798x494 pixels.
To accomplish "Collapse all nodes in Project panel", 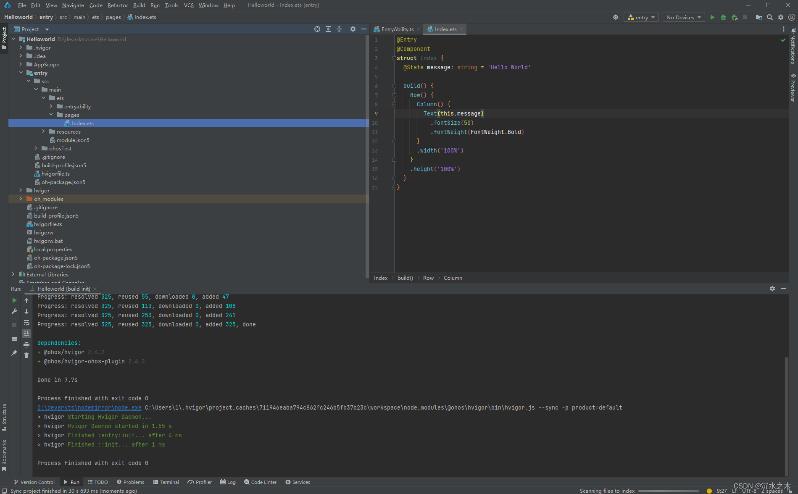I will [339, 29].
